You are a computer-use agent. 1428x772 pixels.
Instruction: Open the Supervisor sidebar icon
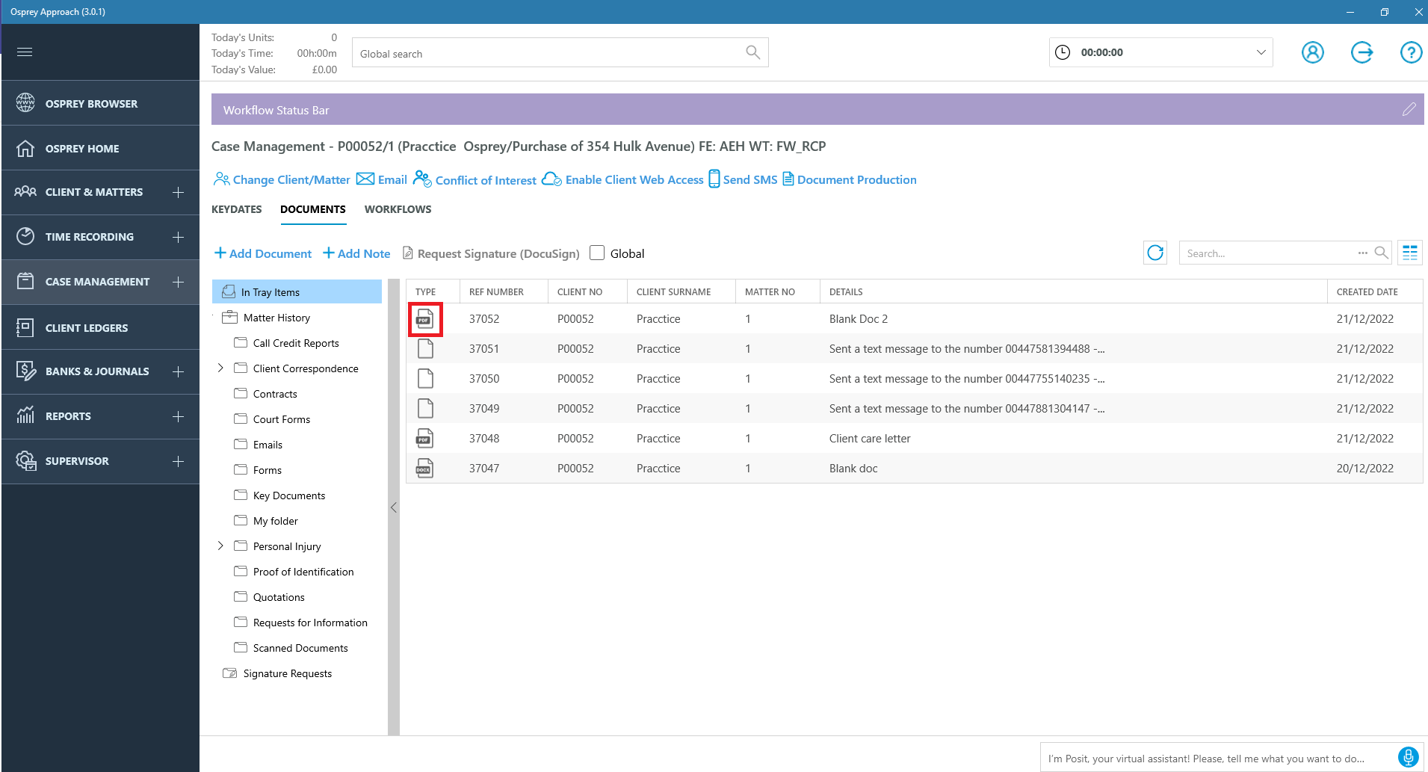(x=26, y=461)
